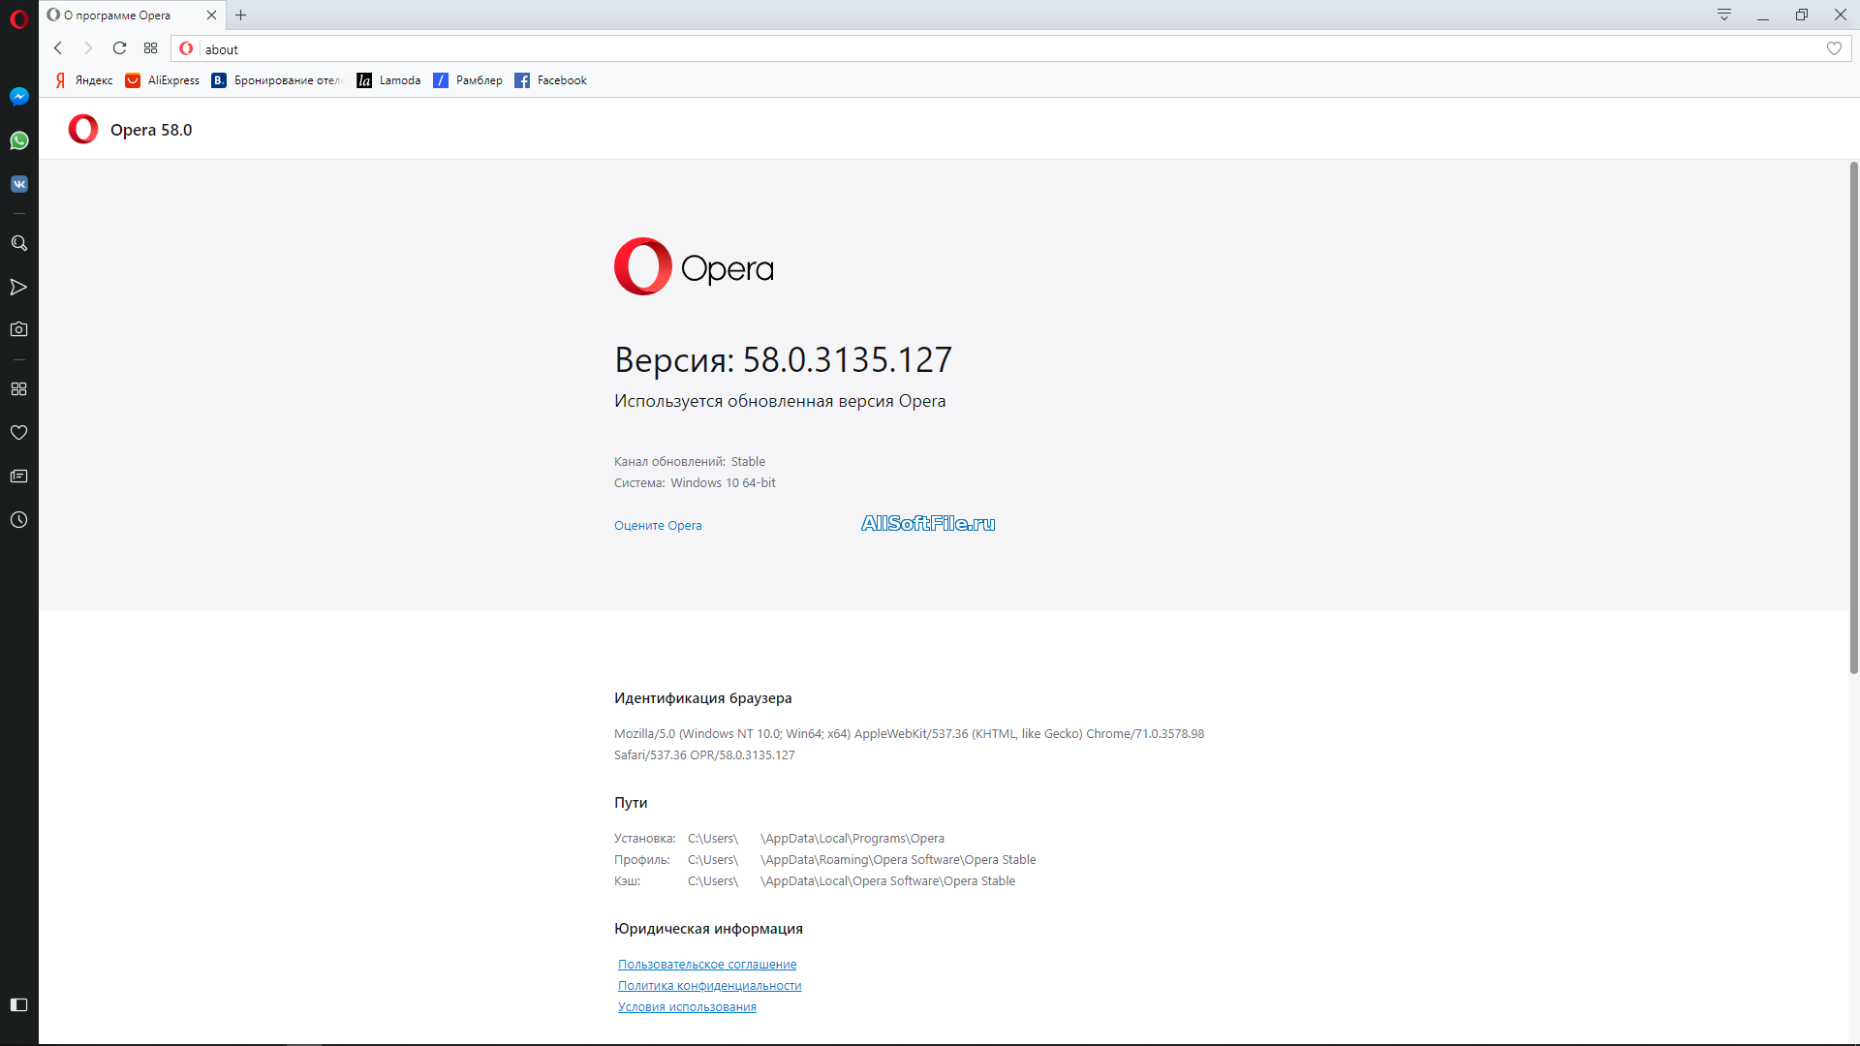Click the Mozilla/5.0 user agent string
Image resolution: width=1860 pixels, height=1046 pixels.
[x=909, y=745]
